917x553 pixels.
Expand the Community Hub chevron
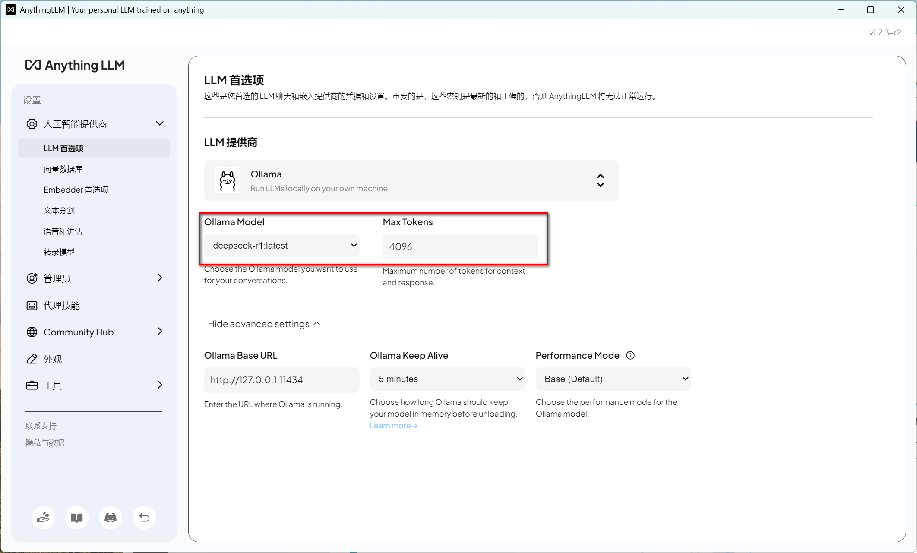pyautogui.click(x=160, y=331)
